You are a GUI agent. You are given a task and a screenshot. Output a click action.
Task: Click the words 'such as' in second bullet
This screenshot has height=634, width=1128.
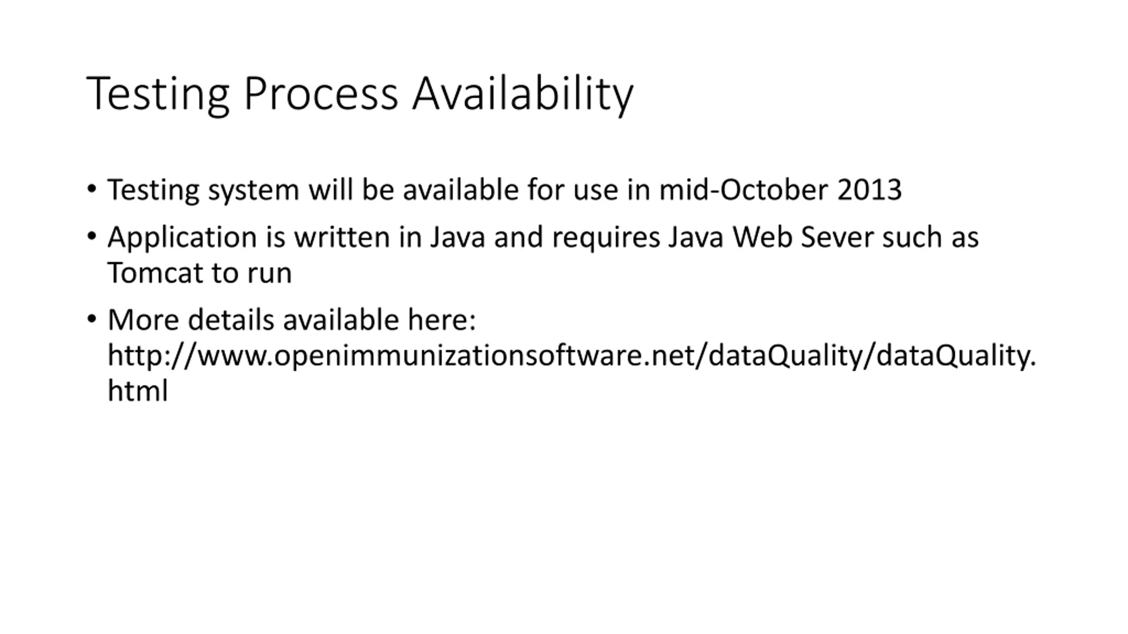pyautogui.click(x=930, y=237)
